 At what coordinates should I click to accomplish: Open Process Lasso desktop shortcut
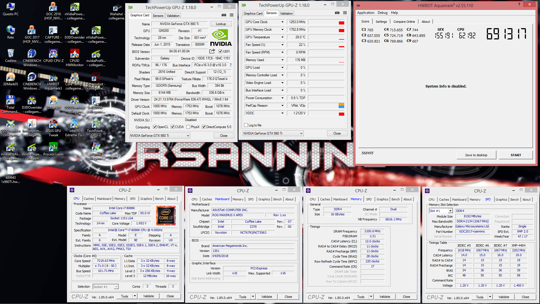click(53, 149)
